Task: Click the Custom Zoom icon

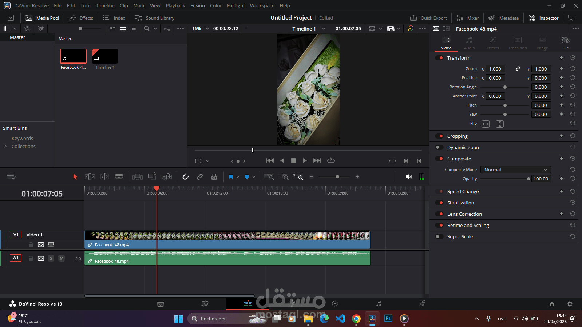Action: 298,177
